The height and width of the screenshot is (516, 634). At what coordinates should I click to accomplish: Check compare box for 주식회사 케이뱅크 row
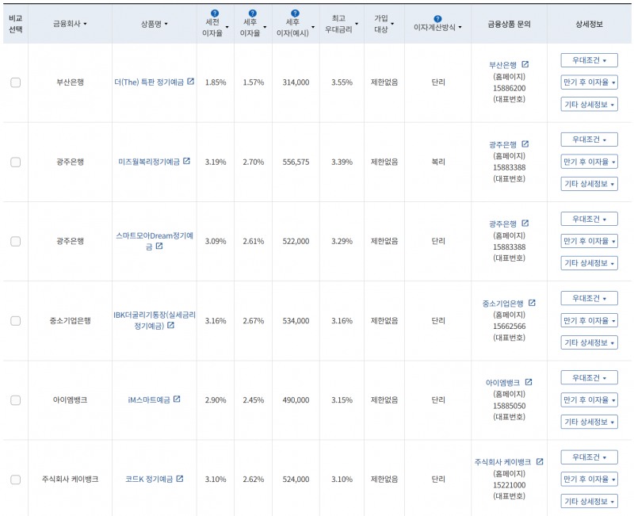point(15,480)
